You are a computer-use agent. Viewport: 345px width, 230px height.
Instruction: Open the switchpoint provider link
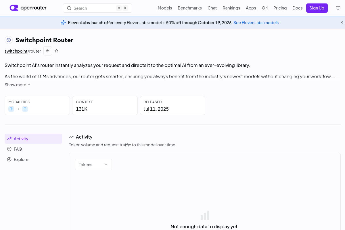(x=16, y=51)
